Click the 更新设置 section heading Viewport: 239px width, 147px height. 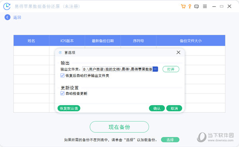click(x=70, y=88)
